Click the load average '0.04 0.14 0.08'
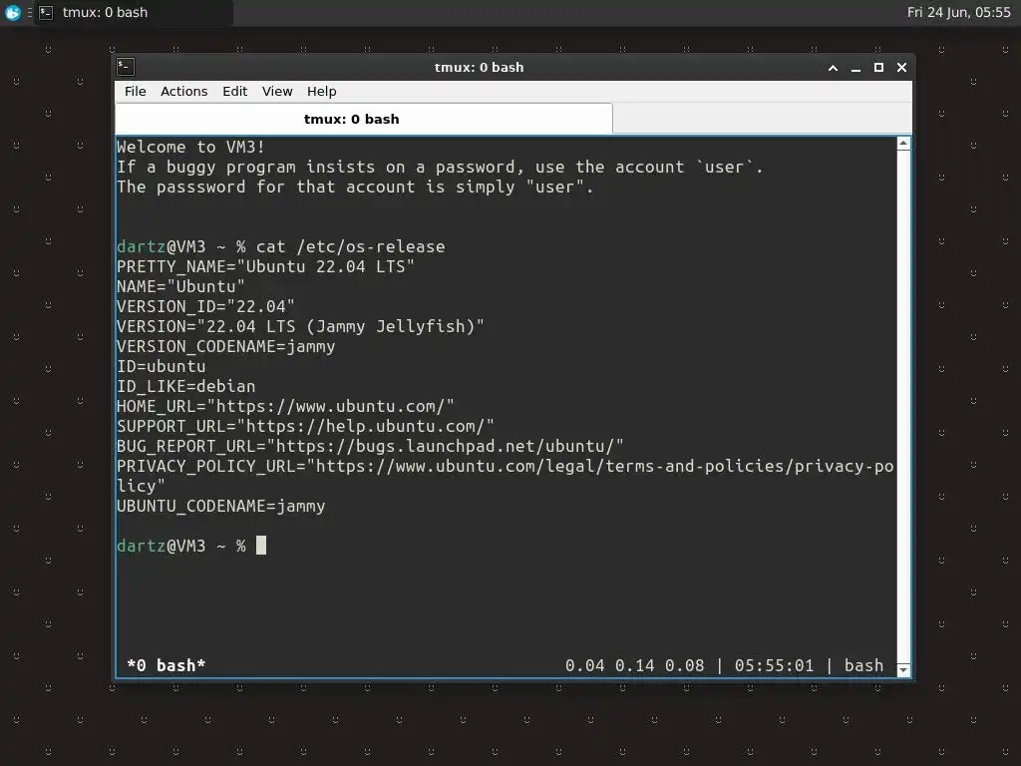The width and height of the screenshot is (1021, 766). [x=635, y=665]
